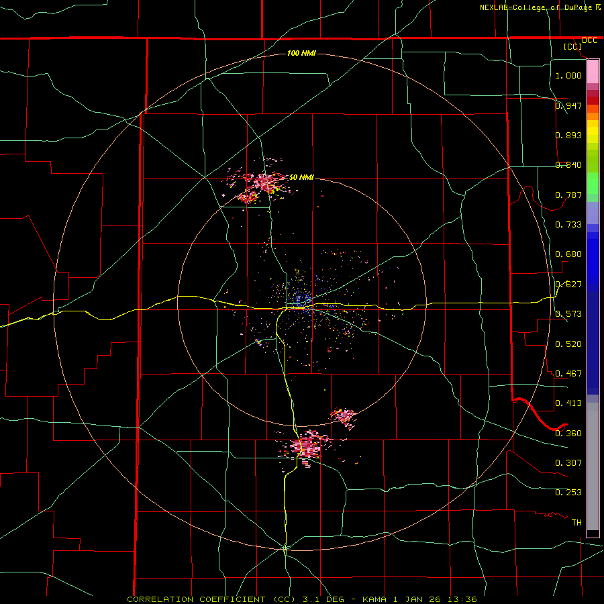Select the 0.787 scale value
This screenshot has width=604, height=604.
(568, 195)
